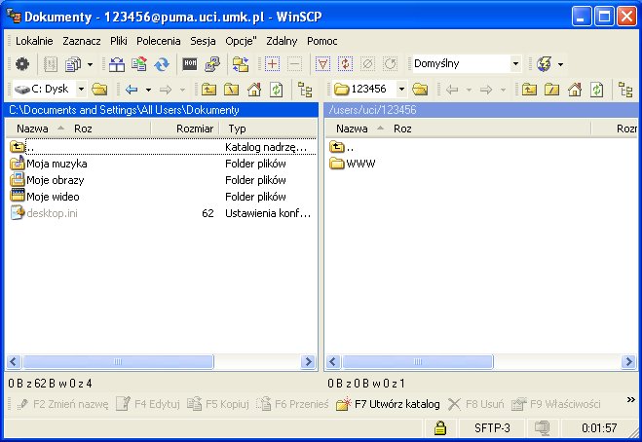The image size is (642, 442).
Task: Click the blue Synchronize arrows icon
Action: [x=162, y=64]
